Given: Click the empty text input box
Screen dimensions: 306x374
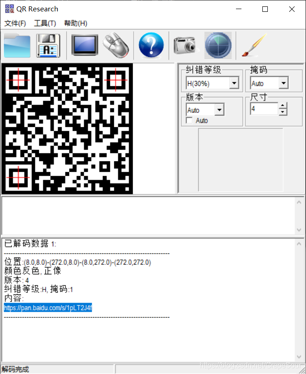Looking at the screenshot, I should click(148, 216).
